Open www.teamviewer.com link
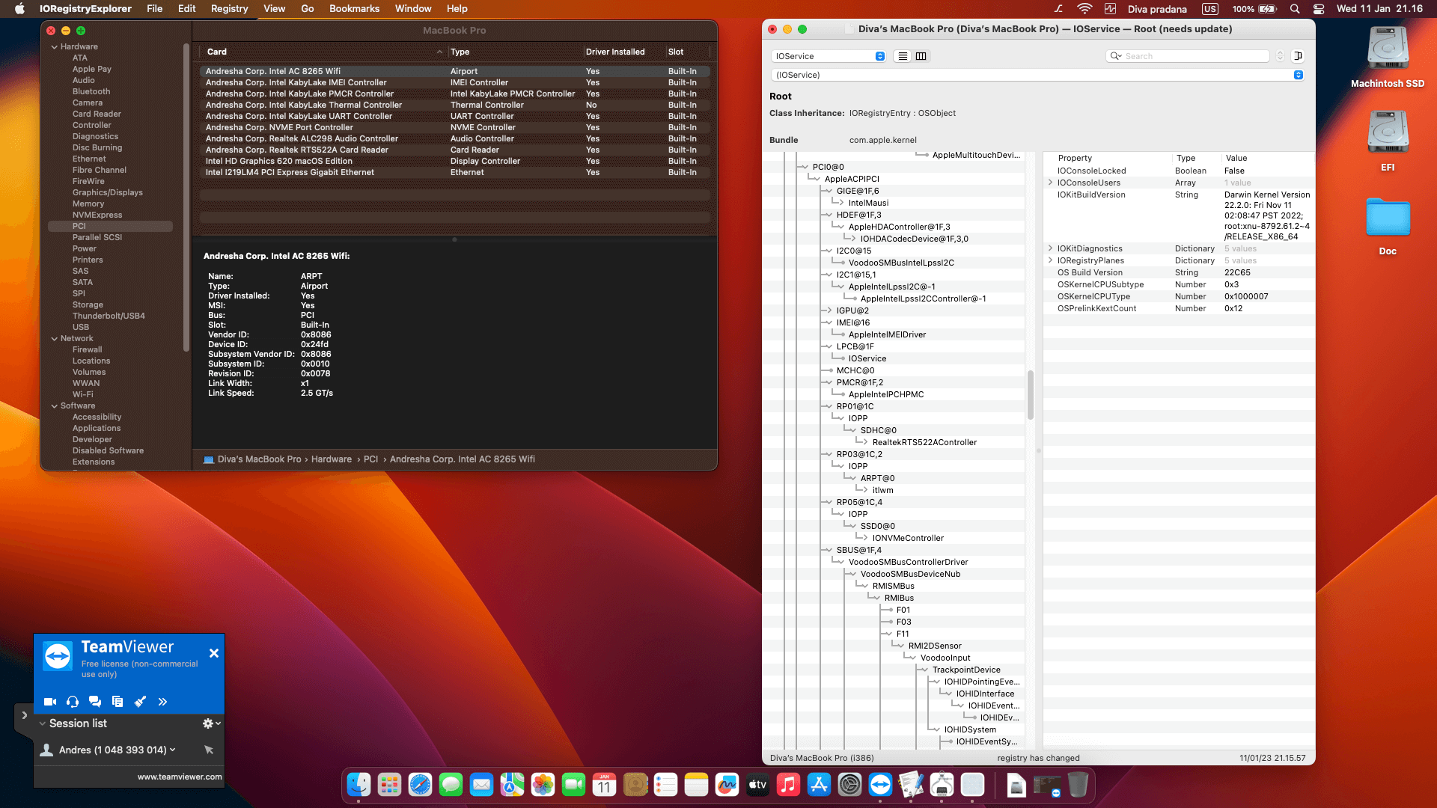 180,777
